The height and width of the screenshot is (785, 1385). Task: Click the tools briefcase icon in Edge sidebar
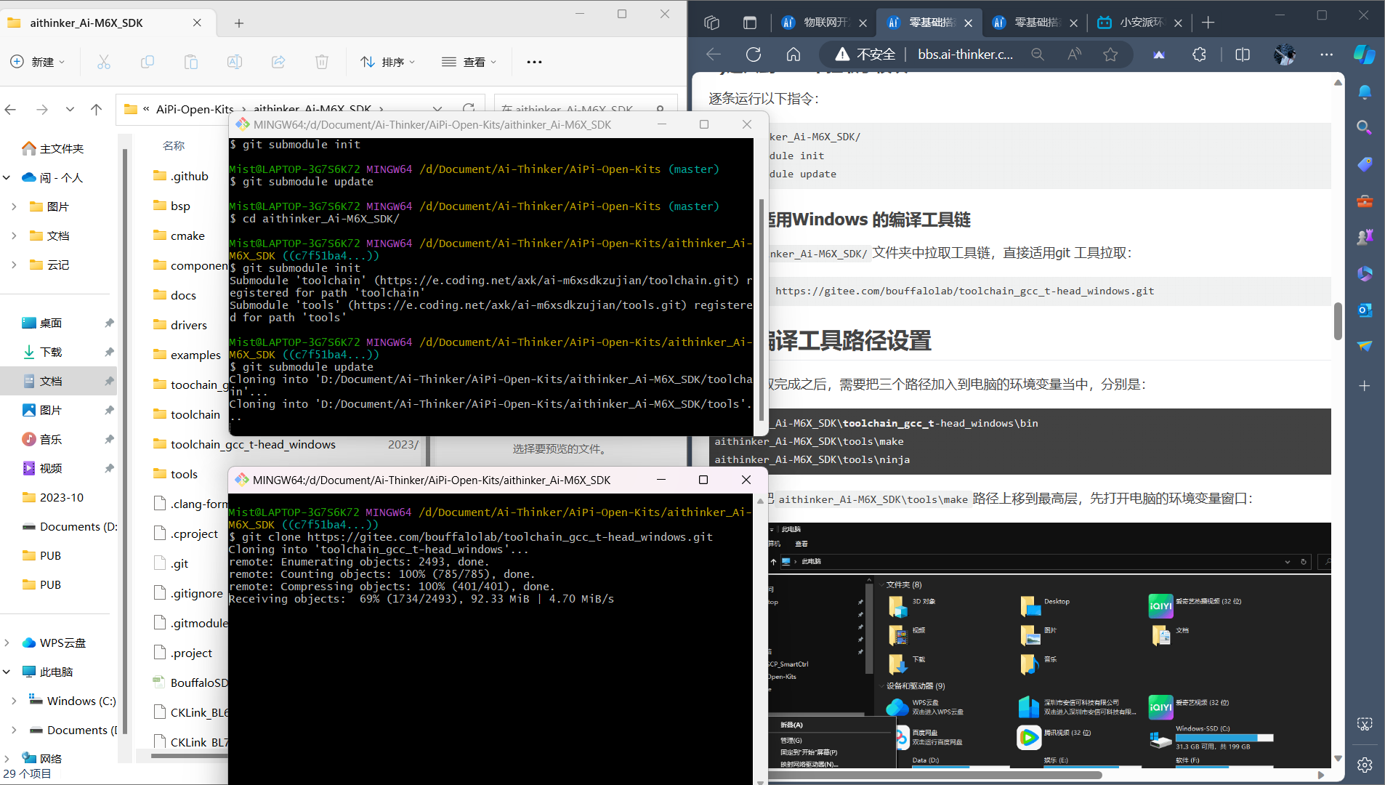click(x=1365, y=201)
